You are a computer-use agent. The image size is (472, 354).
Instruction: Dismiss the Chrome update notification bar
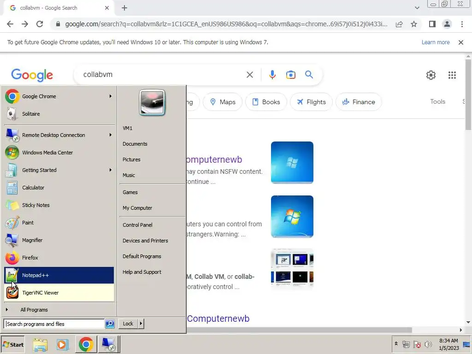461,42
